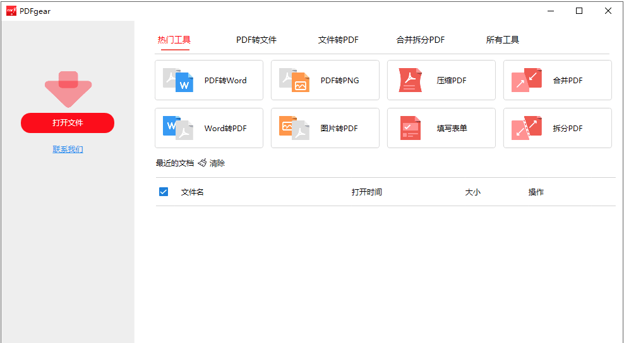
Task: Open the 合并拆分PDF tab
Action: (421, 40)
